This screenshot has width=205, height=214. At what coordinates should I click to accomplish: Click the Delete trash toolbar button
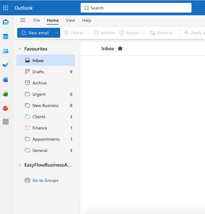click(74, 33)
